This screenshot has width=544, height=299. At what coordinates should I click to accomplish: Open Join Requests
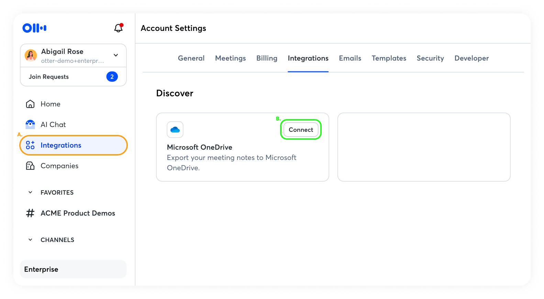click(73, 77)
